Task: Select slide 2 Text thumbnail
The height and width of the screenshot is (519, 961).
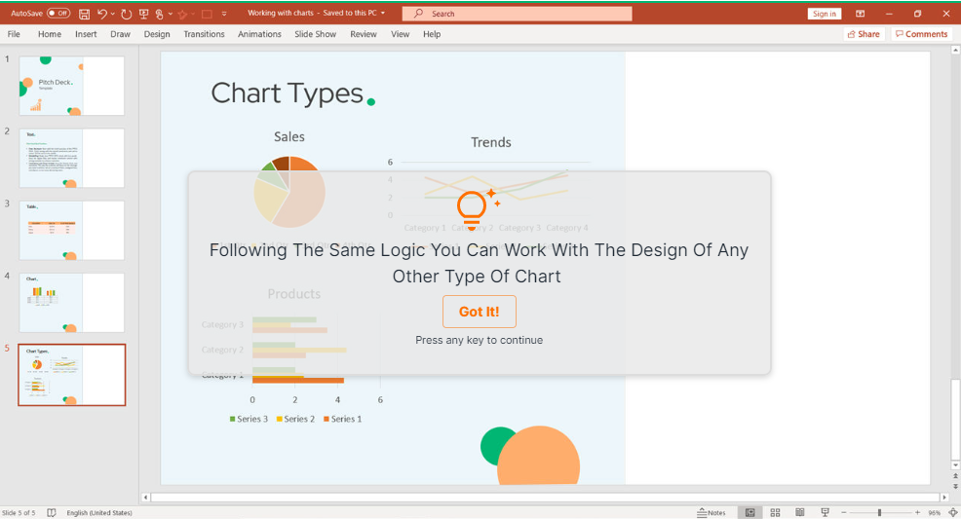Action: tap(72, 158)
